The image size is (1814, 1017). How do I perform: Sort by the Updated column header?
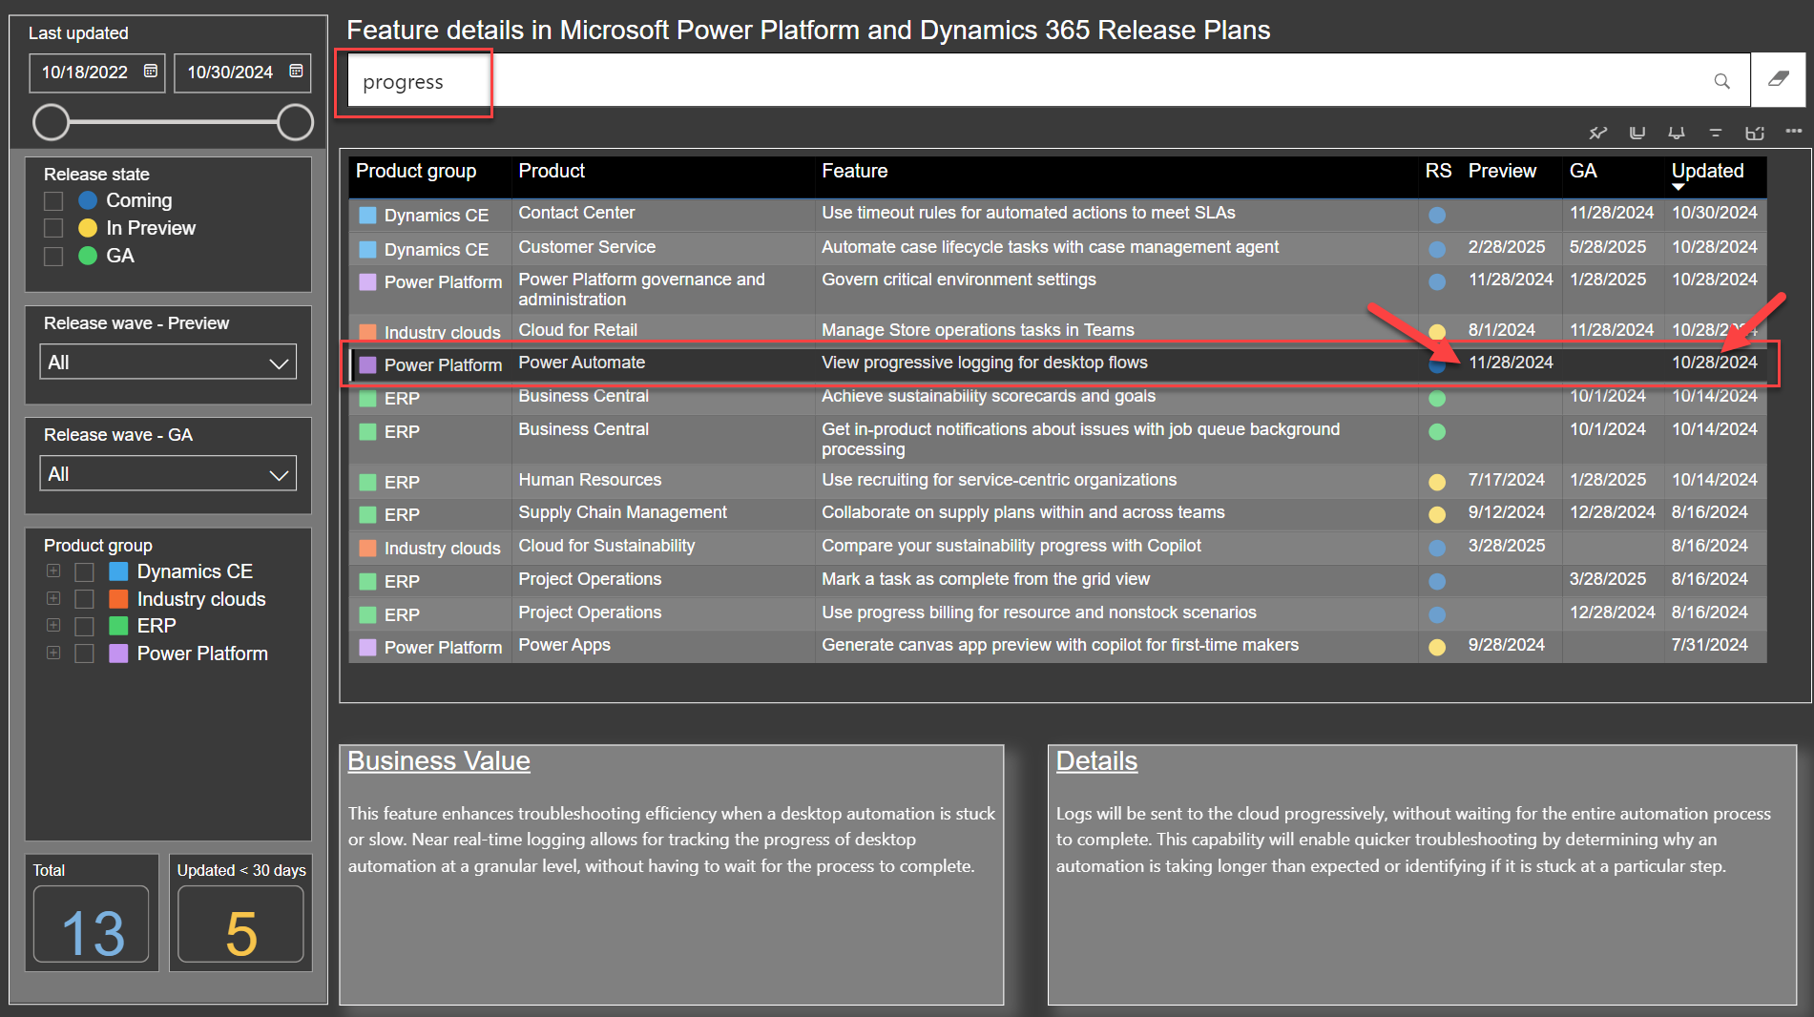(x=1707, y=171)
